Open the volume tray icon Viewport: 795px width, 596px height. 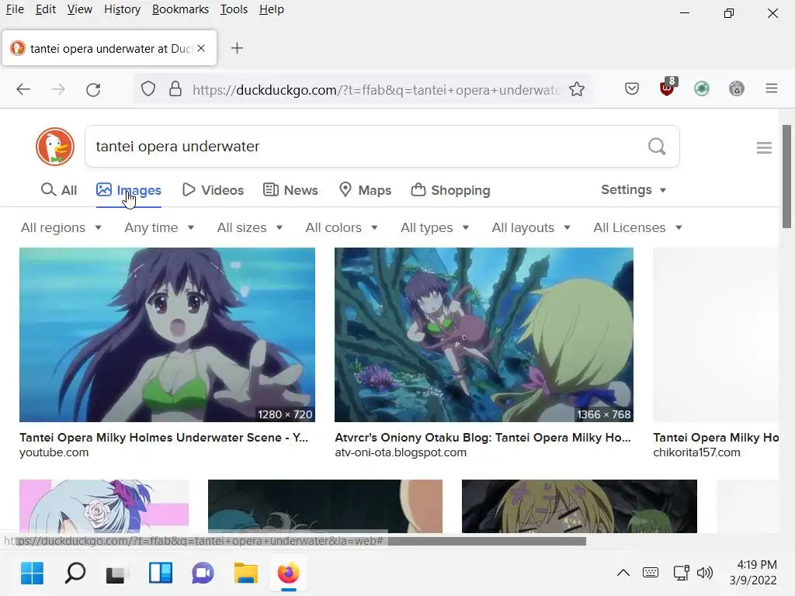pos(705,573)
